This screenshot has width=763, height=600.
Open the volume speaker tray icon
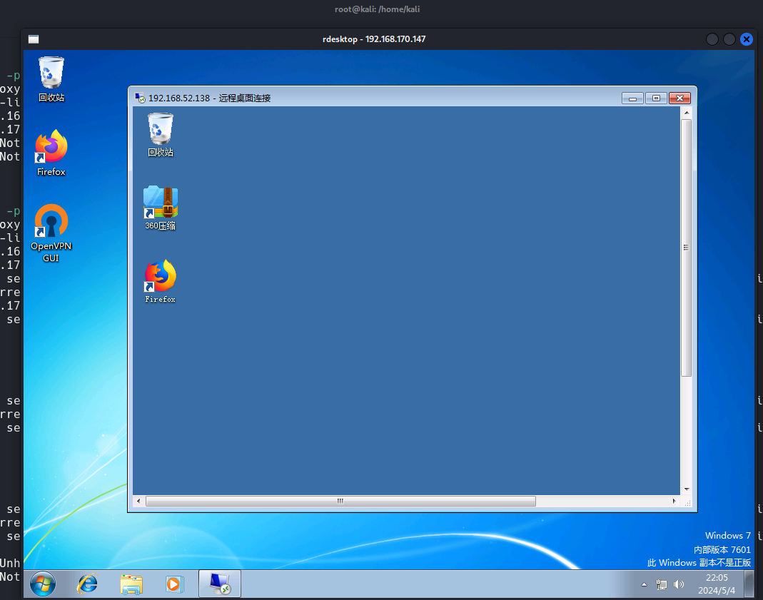(678, 584)
